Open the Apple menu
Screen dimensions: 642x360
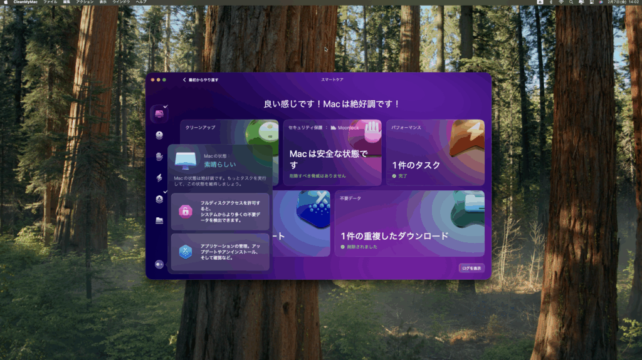(6, 2)
